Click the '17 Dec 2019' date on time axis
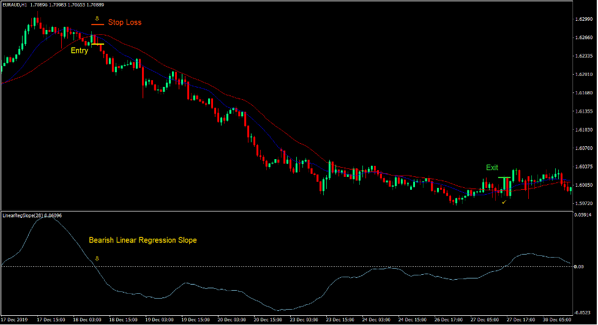The height and width of the screenshot is (325, 598). [x=15, y=320]
